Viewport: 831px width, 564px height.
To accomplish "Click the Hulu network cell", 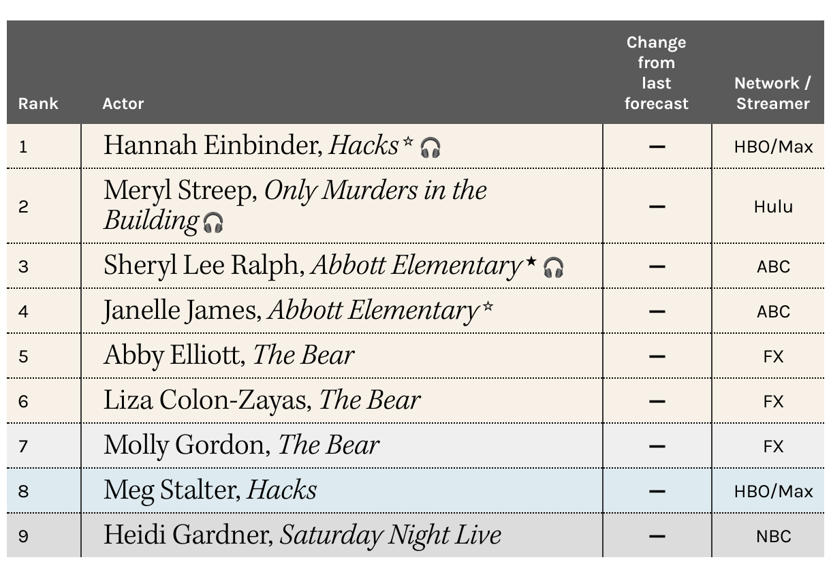I will (x=773, y=206).
